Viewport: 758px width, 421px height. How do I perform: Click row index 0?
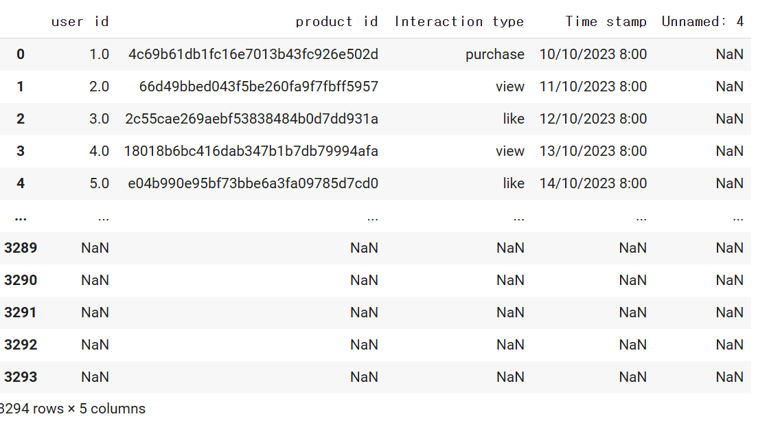[21, 54]
